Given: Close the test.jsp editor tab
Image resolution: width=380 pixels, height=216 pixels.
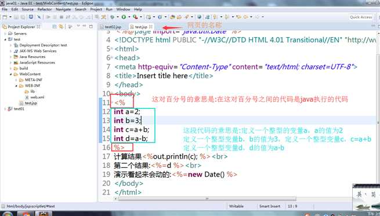Looking at the screenshot, I should (151, 27).
